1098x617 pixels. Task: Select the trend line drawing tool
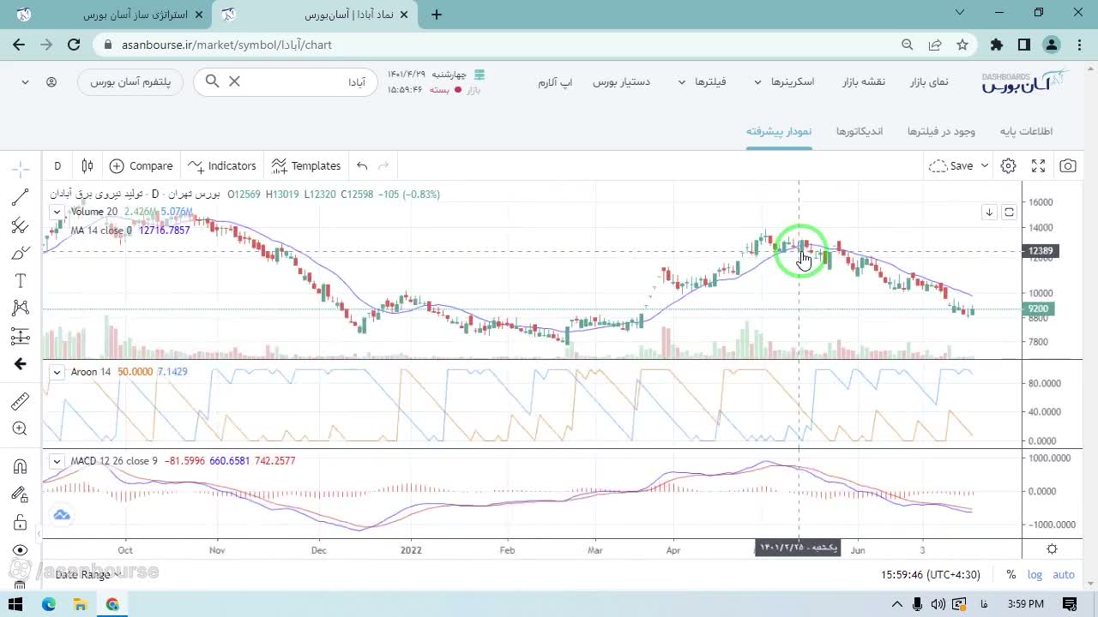click(x=21, y=198)
